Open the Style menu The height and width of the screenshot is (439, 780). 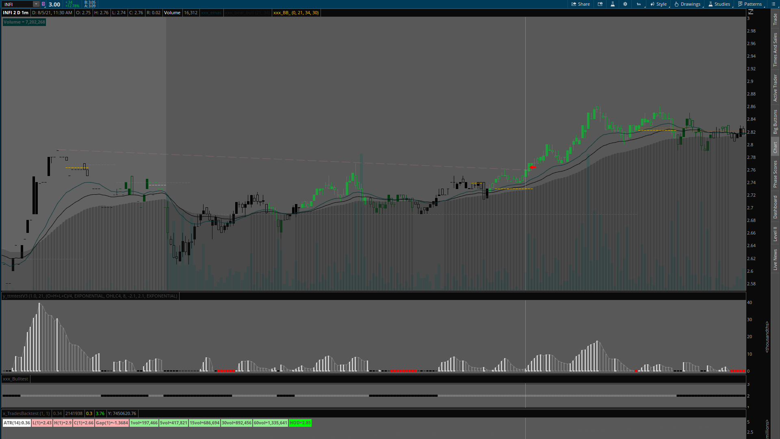click(x=659, y=4)
